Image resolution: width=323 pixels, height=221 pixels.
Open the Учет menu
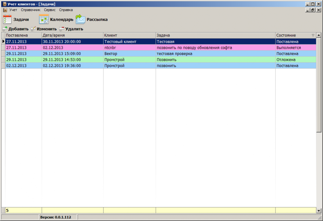[x=13, y=10]
